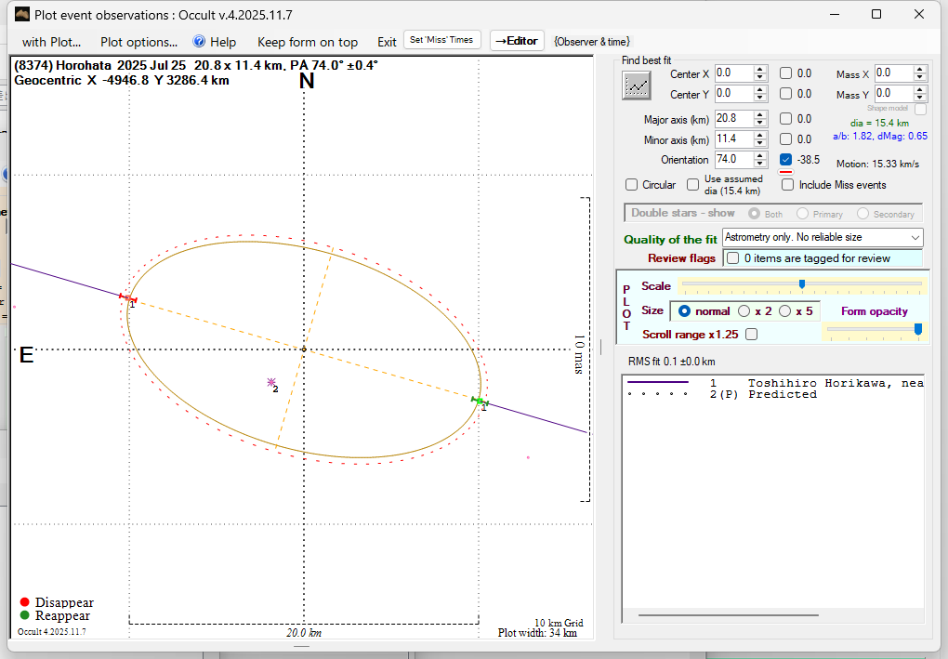Click the Occult app icon in title bar

click(22, 14)
